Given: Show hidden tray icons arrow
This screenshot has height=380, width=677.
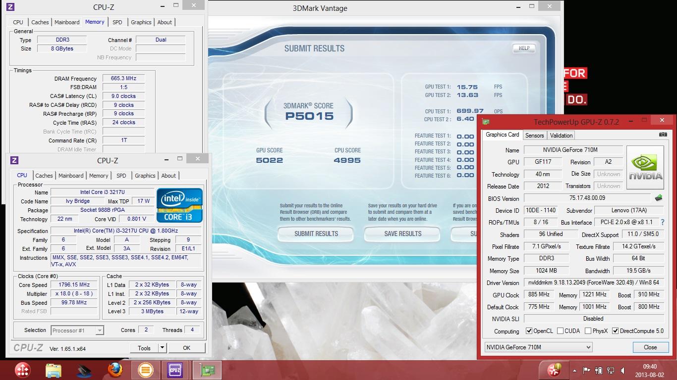Looking at the screenshot, I should [575, 370].
